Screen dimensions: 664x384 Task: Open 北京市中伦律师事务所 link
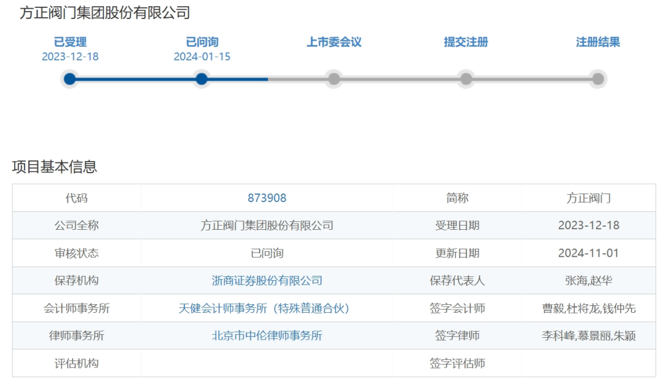point(267,335)
